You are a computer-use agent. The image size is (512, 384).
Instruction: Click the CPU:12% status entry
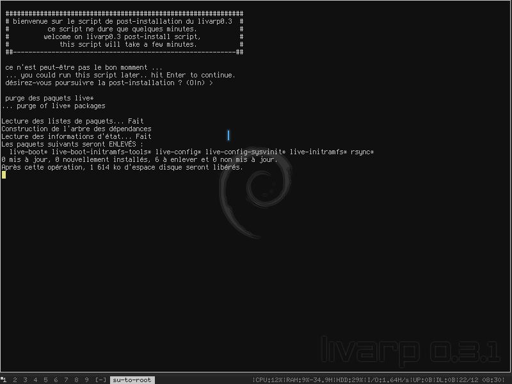268,380
